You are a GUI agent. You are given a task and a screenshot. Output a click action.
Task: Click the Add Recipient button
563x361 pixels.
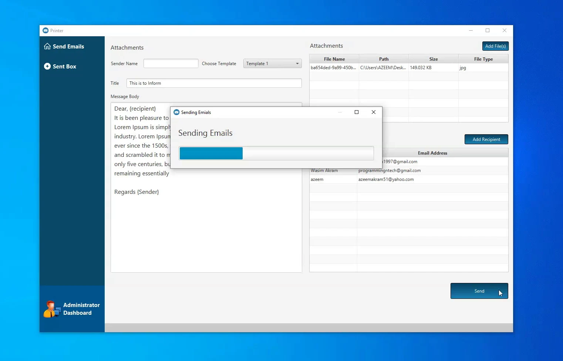[x=486, y=139]
